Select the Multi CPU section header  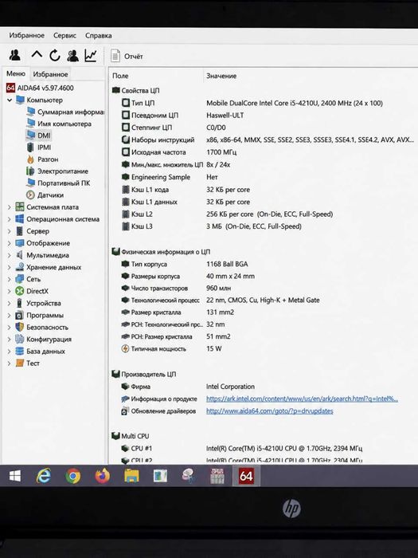coord(131,436)
